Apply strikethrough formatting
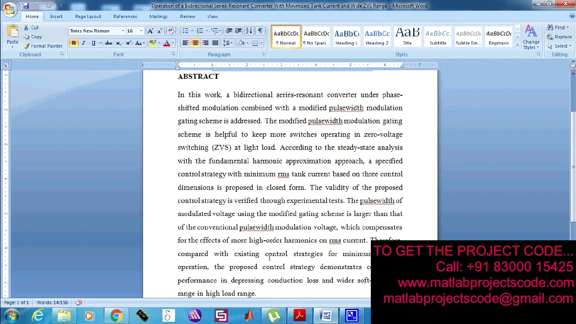The height and width of the screenshot is (324, 576). pos(108,43)
